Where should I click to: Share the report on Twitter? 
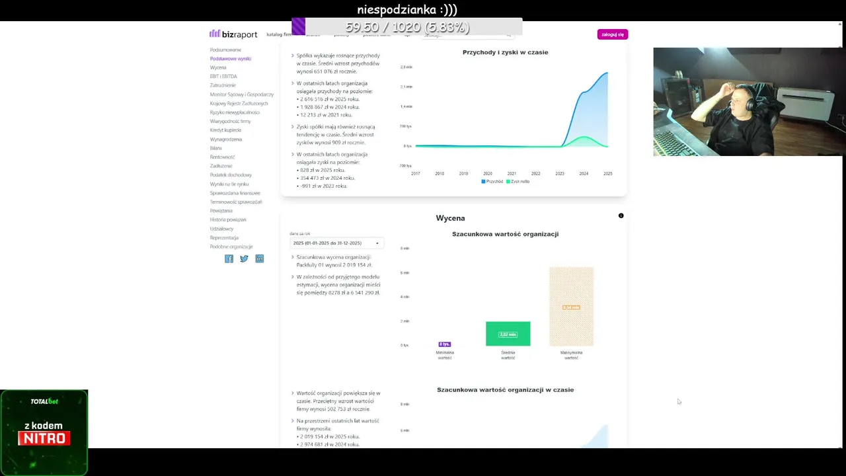[x=244, y=258]
